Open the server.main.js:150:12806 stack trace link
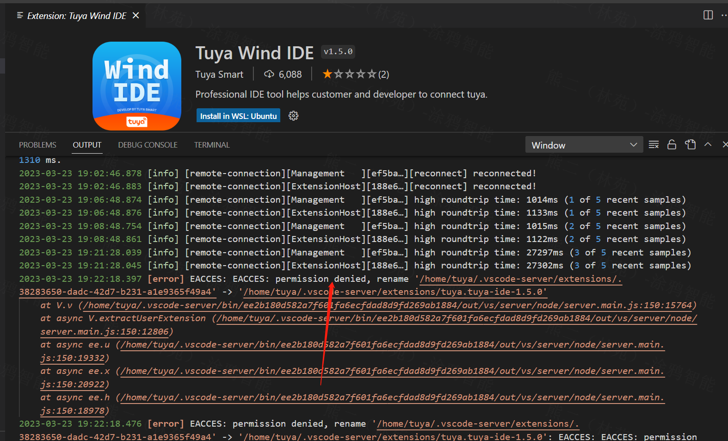This screenshot has height=441, width=728. pyautogui.click(x=105, y=332)
